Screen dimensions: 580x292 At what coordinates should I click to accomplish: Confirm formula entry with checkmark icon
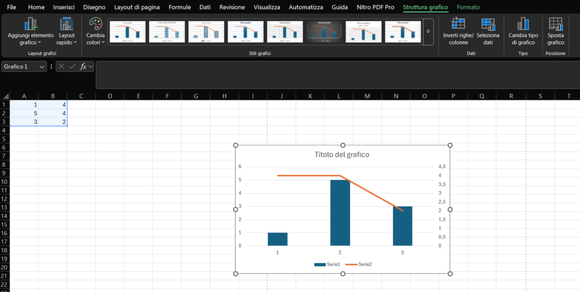click(x=72, y=67)
